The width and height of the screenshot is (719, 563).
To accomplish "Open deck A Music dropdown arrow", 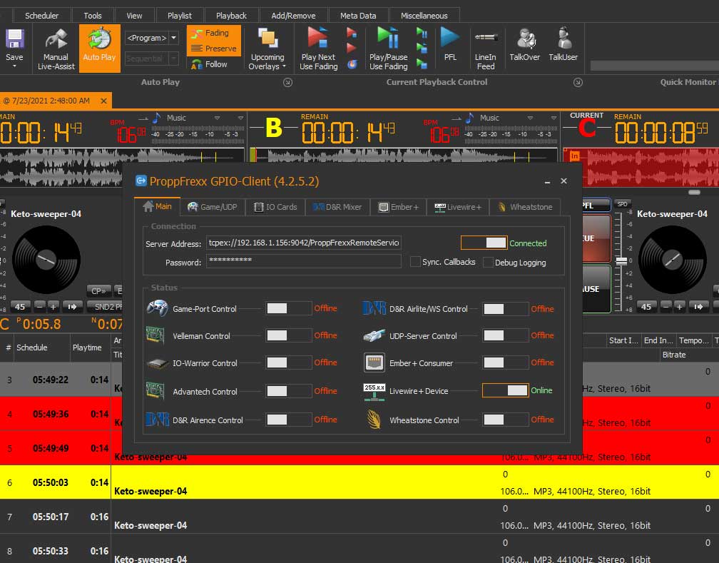I will click(216, 118).
